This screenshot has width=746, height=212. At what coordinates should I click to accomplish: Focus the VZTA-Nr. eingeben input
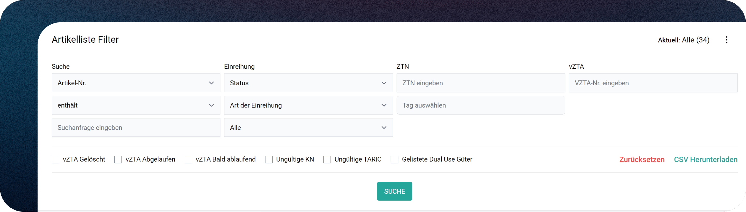point(653,83)
